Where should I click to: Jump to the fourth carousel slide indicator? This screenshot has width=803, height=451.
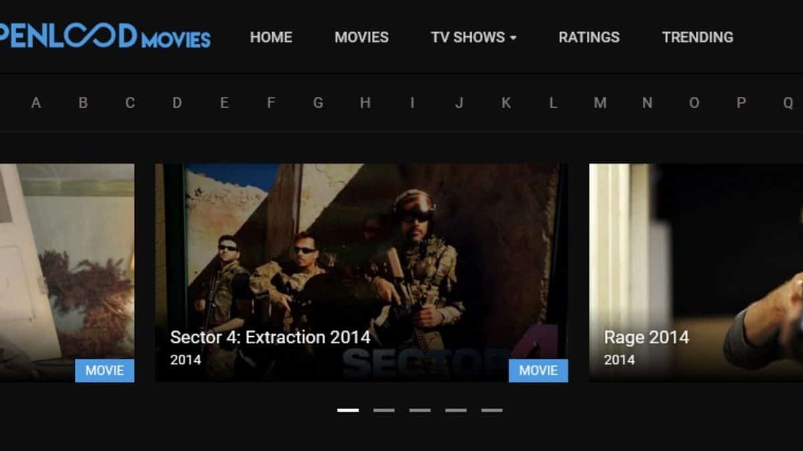(456, 410)
